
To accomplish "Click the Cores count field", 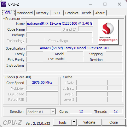I will (81, 111).
